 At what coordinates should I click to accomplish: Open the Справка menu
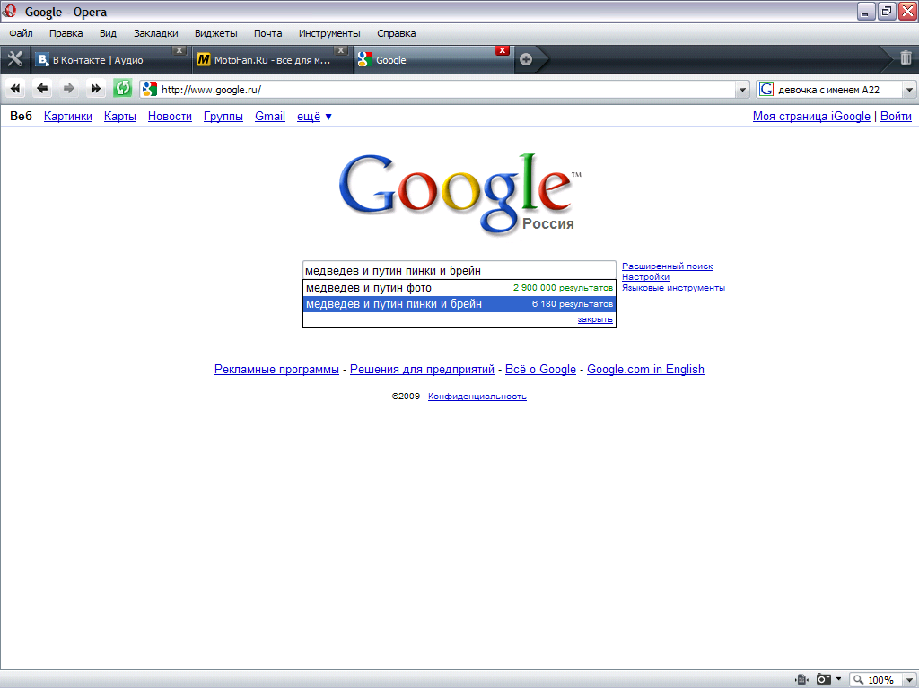[x=396, y=33]
